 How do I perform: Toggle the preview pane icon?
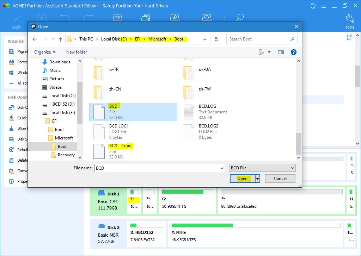tap(281, 52)
